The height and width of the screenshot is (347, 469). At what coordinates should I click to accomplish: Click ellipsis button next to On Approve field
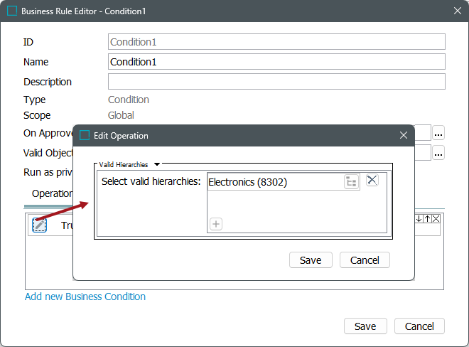pyautogui.click(x=438, y=133)
